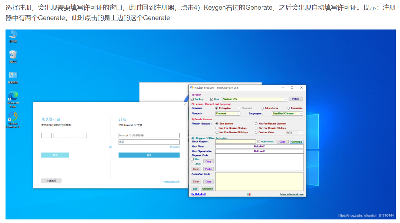Click the Italian flag icon in keygen footer
This screenshot has width=400, height=223.
tap(249, 194)
